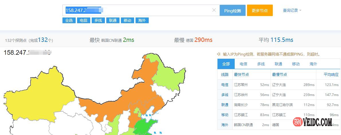
Task: Click the 最快节点 column header
Action: [241, 75]
